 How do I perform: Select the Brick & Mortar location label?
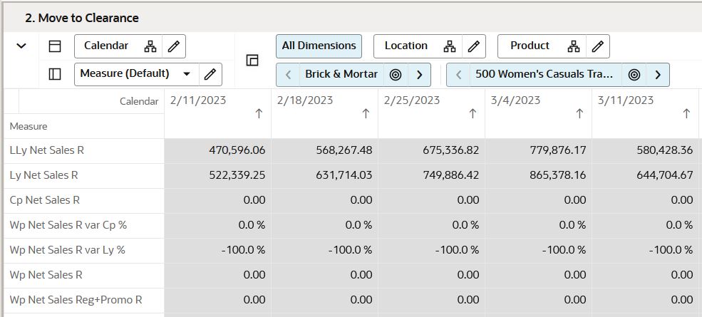tap(341, 74)
